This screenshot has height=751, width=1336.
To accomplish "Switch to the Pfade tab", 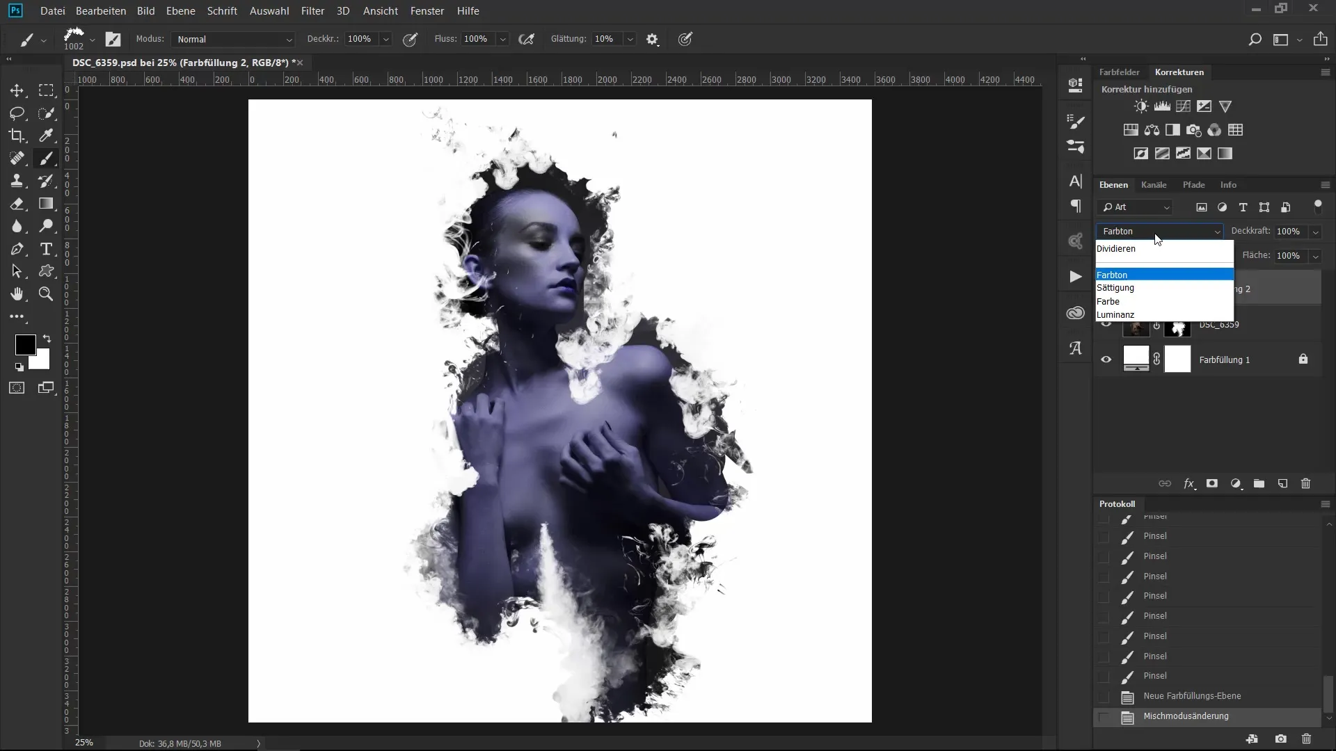I will [x=1193, y=185].
